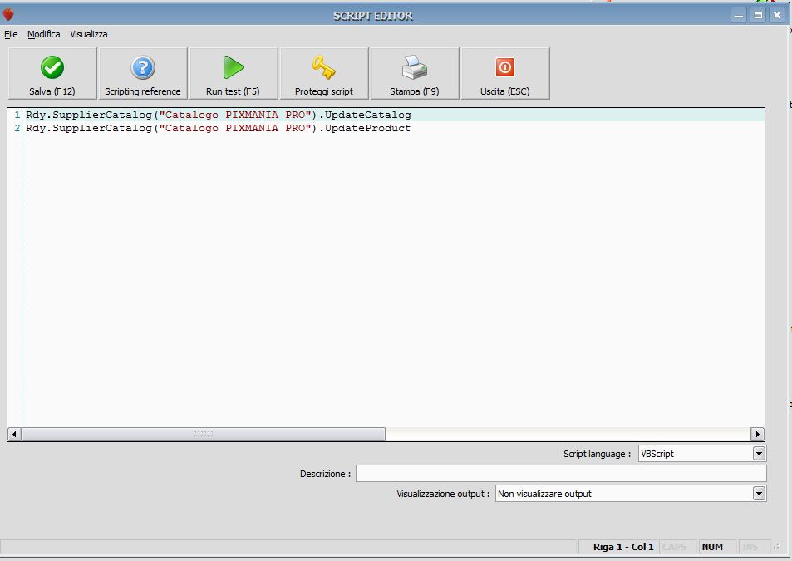Click the NUM status bar indicator
The height and width of the screenshot is (561, 792).
click(712, 547)
